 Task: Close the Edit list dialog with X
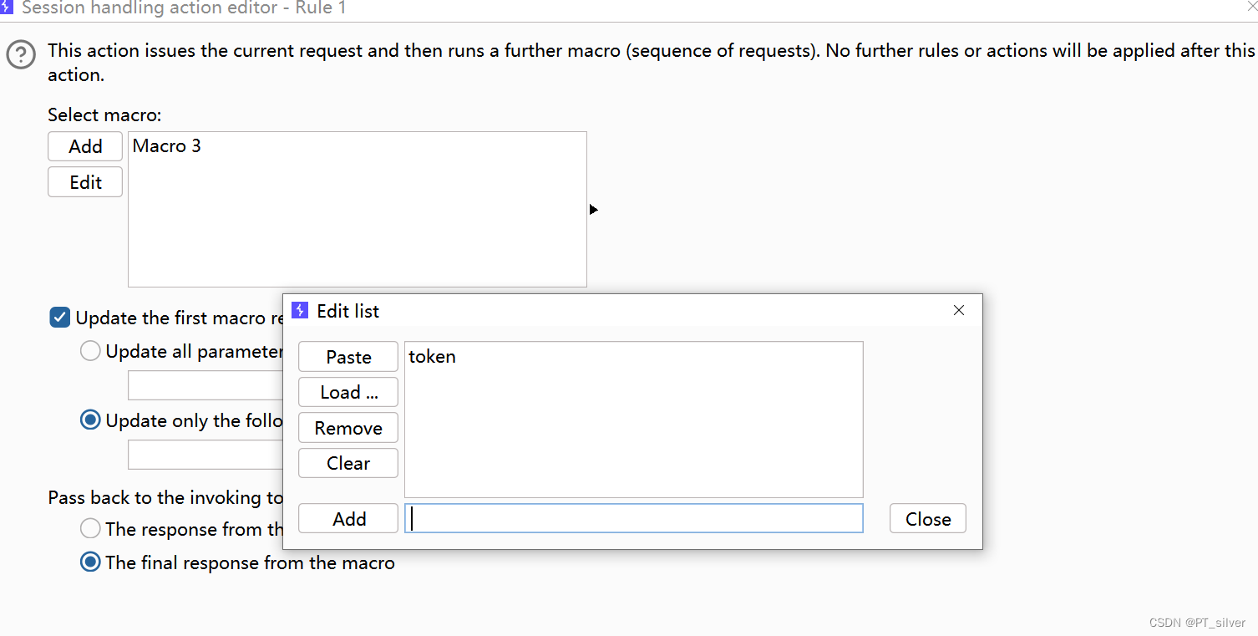point(959,310)
